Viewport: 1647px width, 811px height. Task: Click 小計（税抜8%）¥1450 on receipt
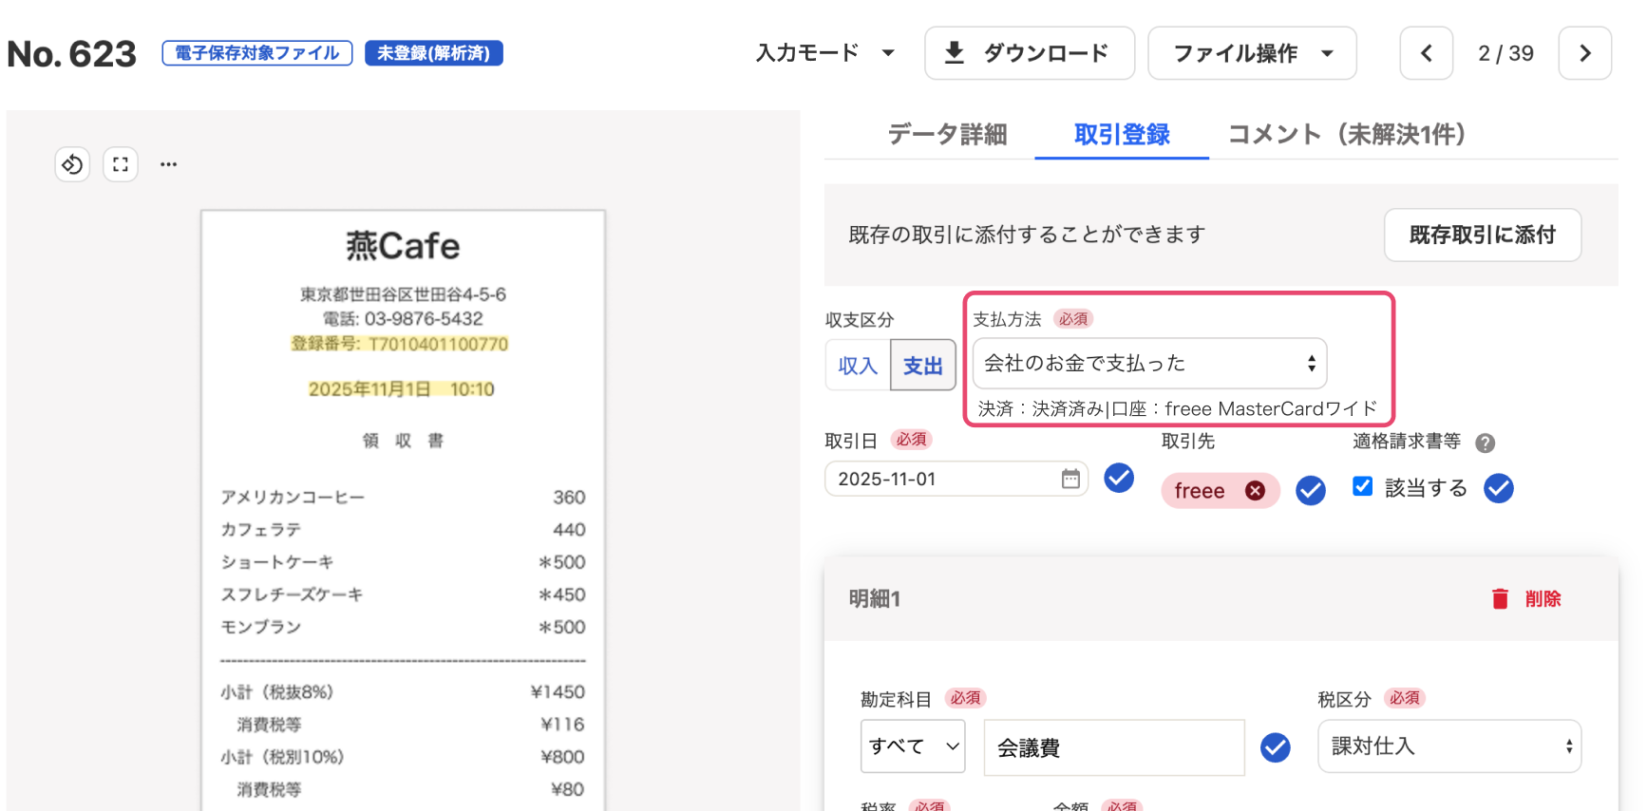(x=403, y=692)
